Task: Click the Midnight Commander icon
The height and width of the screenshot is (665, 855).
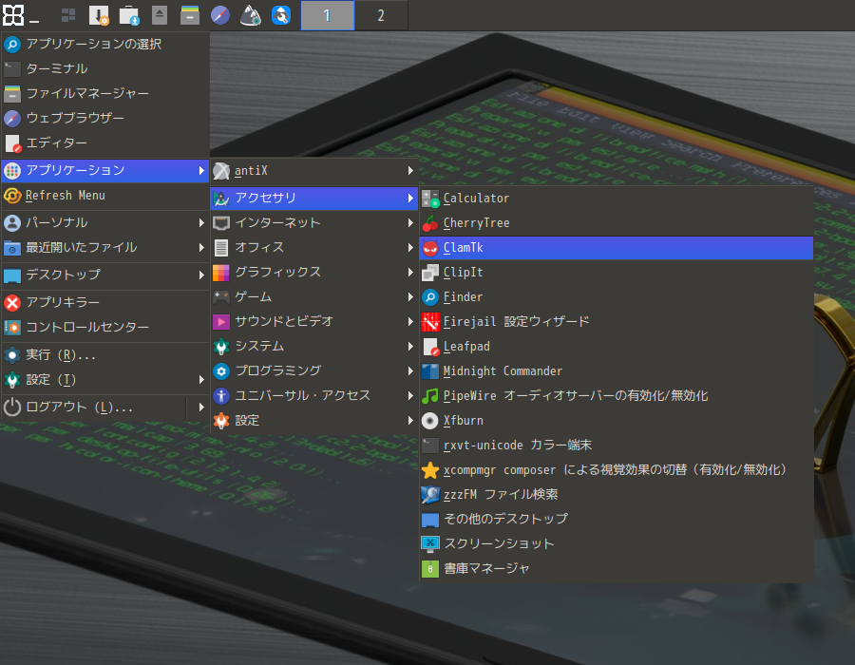Action: 430,371
